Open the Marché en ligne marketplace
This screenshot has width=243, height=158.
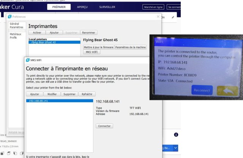click(153, 7)
